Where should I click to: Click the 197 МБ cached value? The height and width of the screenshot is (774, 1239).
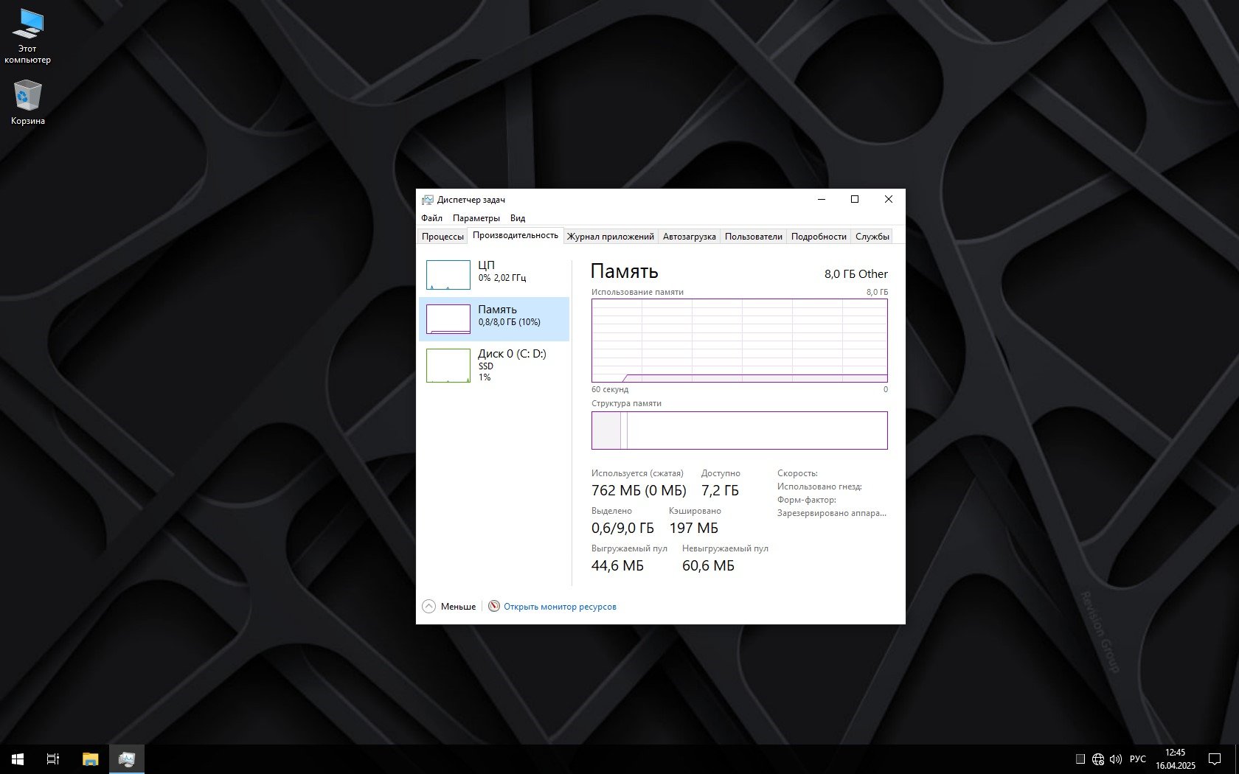tap(693, 529)
